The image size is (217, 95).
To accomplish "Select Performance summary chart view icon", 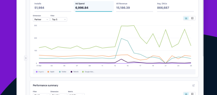I will 186,94.
